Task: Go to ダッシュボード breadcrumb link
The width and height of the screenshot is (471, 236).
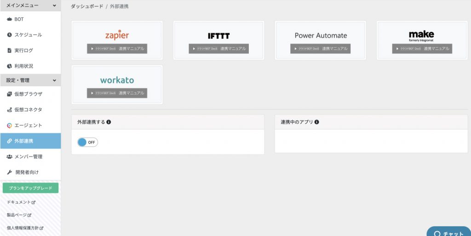Action: click(87, 6)
